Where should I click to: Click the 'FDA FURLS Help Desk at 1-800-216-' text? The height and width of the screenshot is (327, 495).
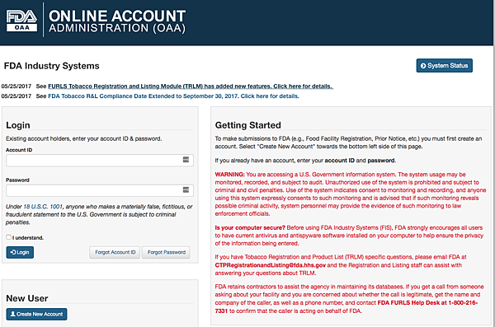(427, 303)
